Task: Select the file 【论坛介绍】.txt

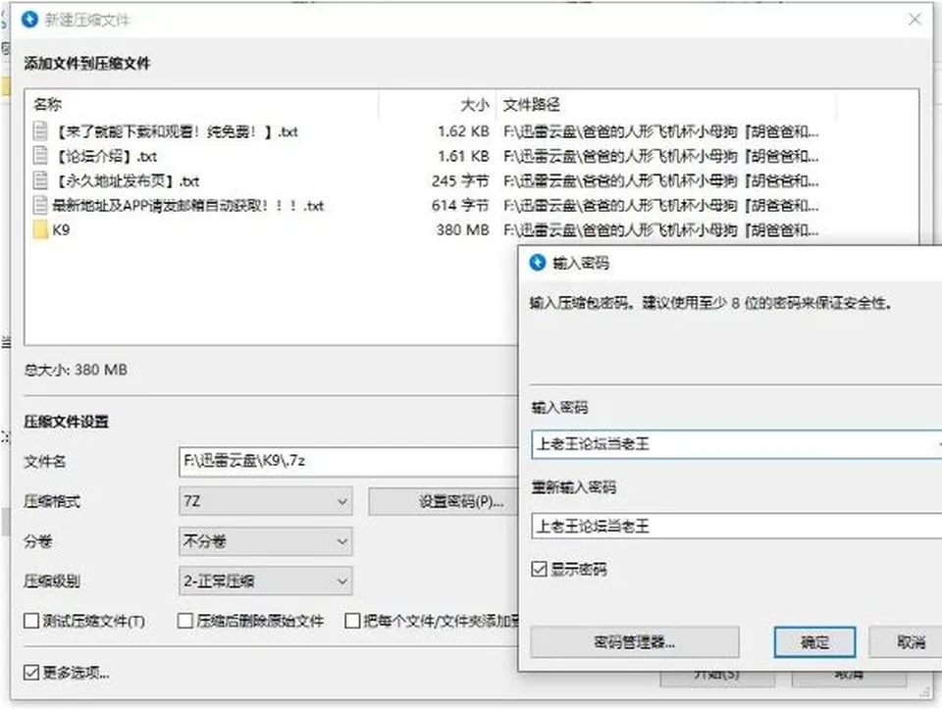Action: click(x=106, y=156)
